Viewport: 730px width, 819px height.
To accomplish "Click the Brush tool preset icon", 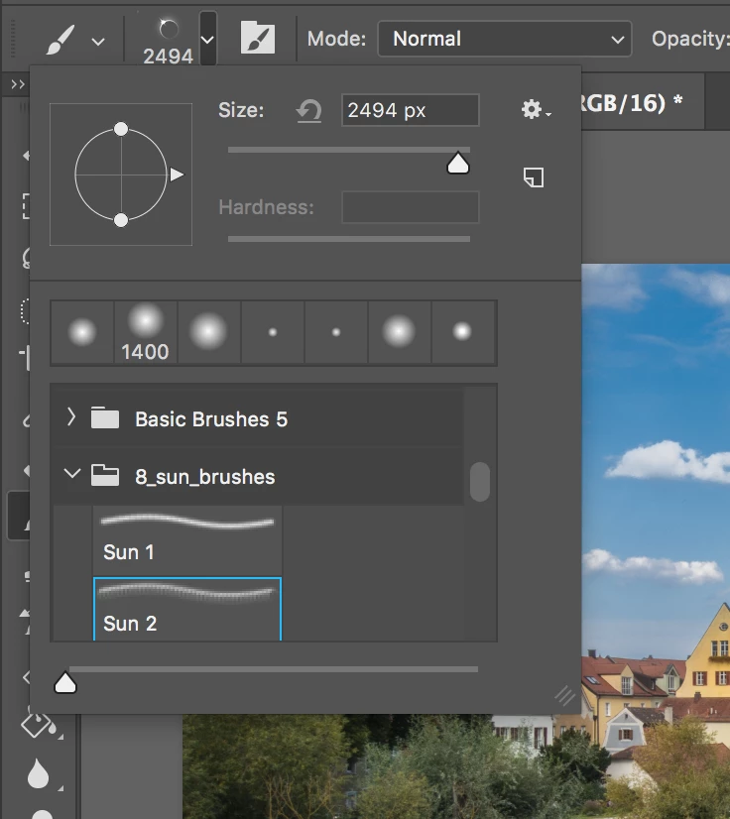I will 60,41.
